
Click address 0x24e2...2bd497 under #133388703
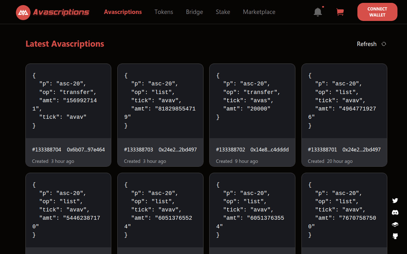pos(178,150)
